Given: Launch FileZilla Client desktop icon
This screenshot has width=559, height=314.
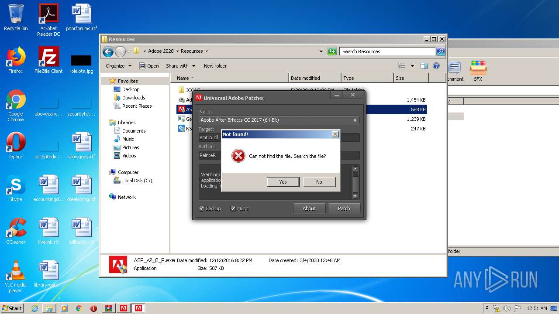Looking at the screenshot, I should tap(48, 60).
